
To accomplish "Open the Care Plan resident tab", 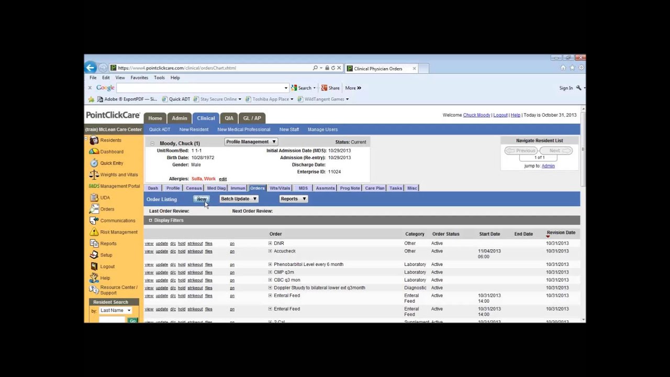I will point(375,188).
